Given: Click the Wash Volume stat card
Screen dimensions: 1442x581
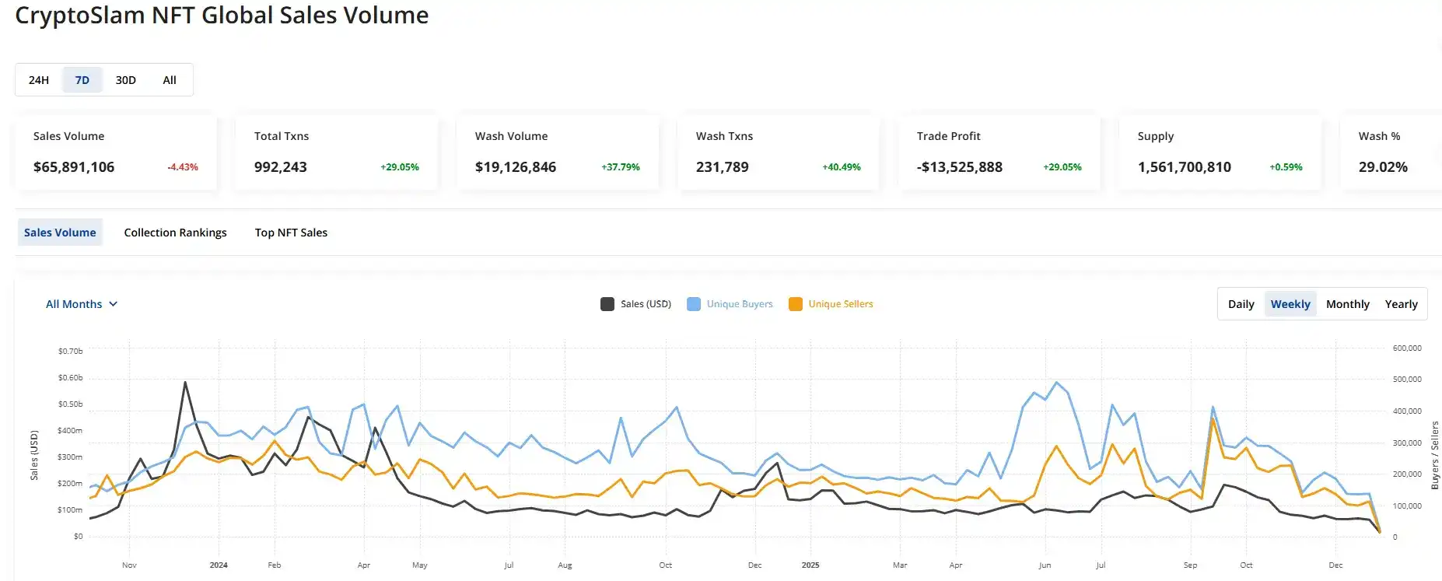Looking at the screenshot, I should tap(557, 152).
